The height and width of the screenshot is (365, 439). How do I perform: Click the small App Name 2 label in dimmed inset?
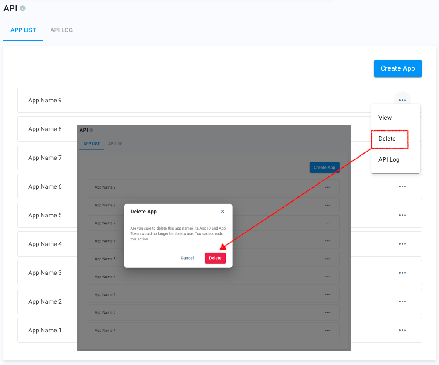coord(105,313)
